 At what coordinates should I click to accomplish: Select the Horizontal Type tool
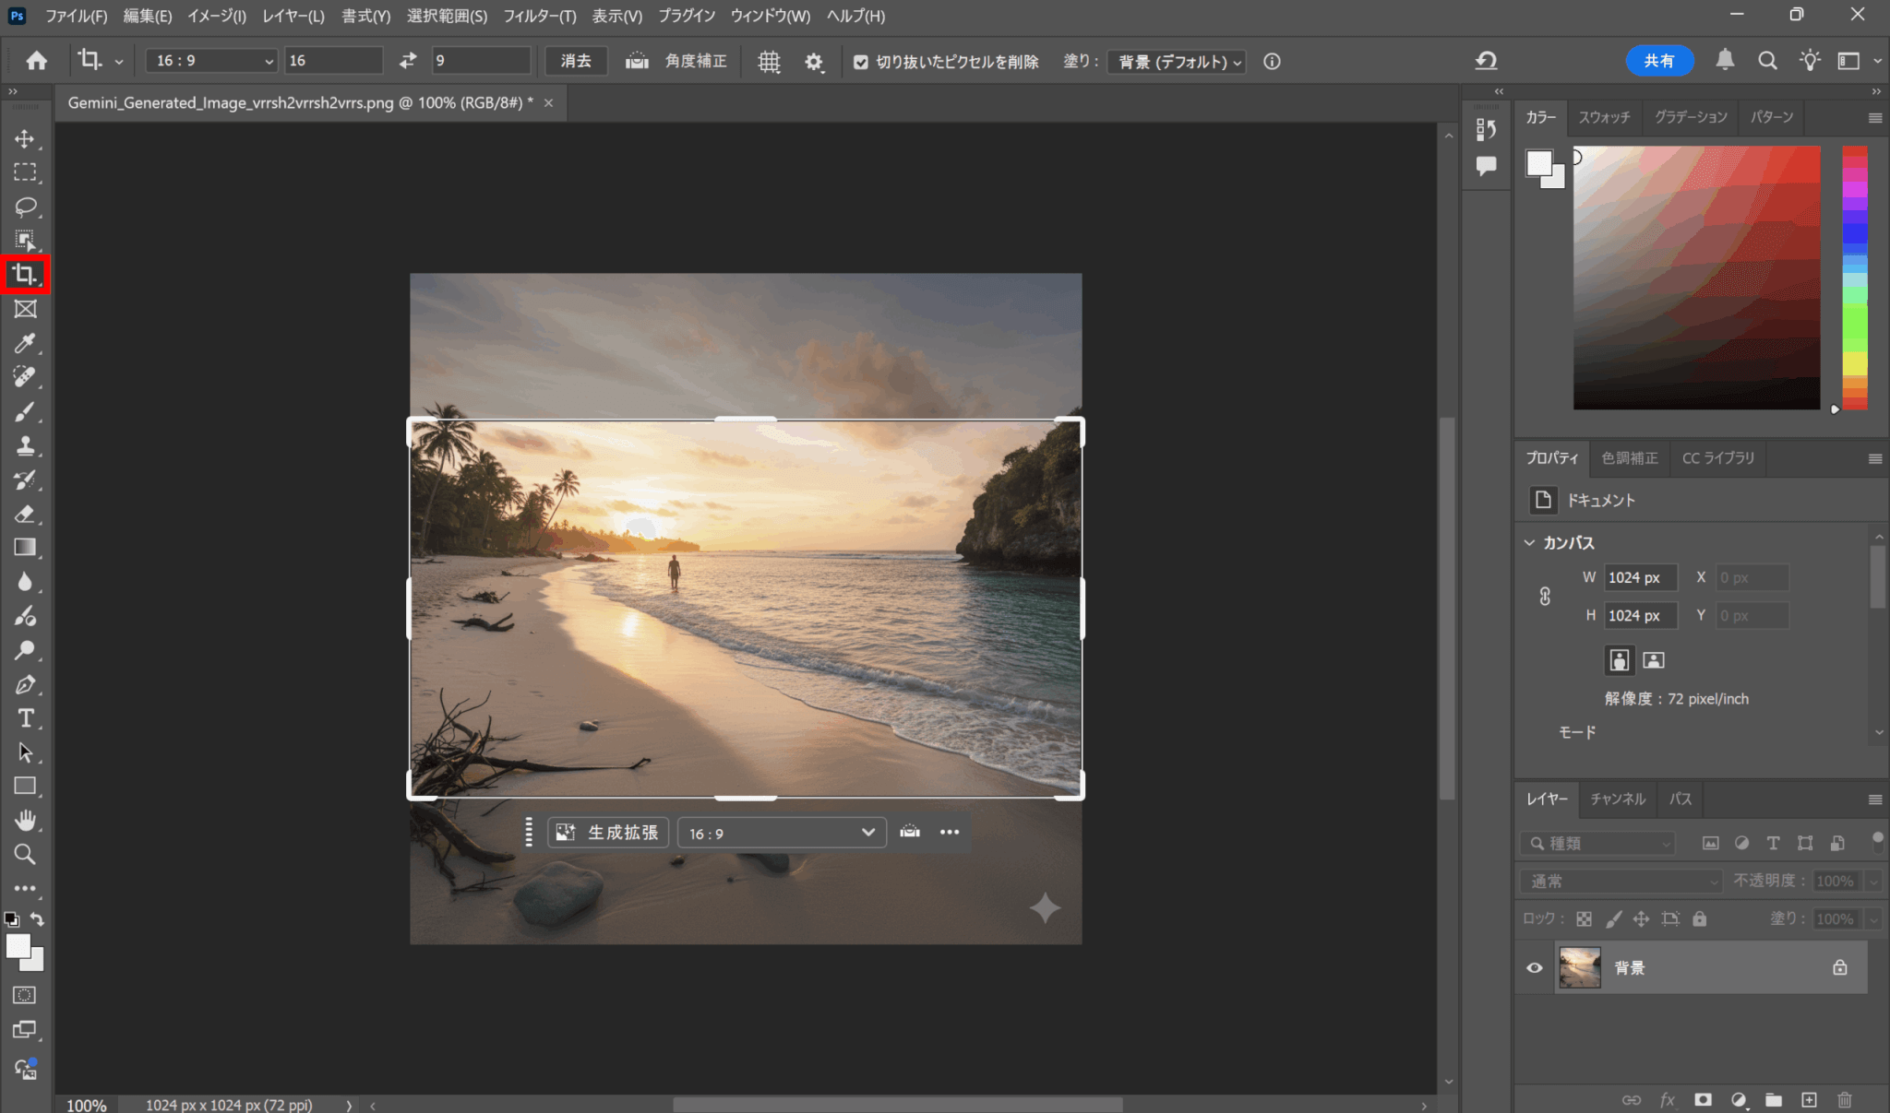coord(25,718)
